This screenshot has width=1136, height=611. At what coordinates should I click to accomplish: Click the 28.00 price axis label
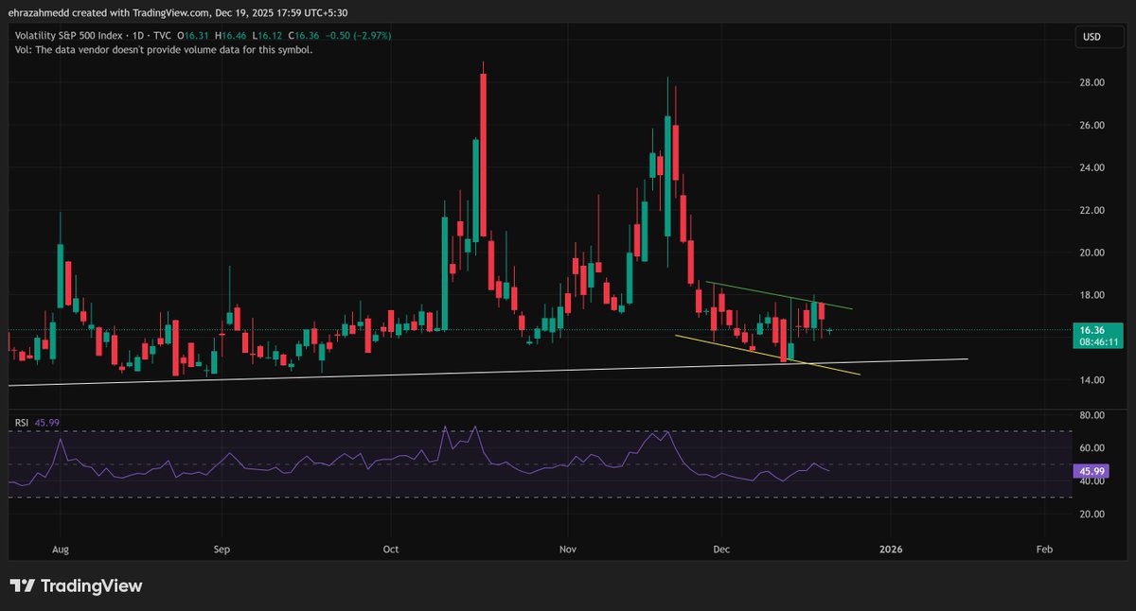point(1093,82)
